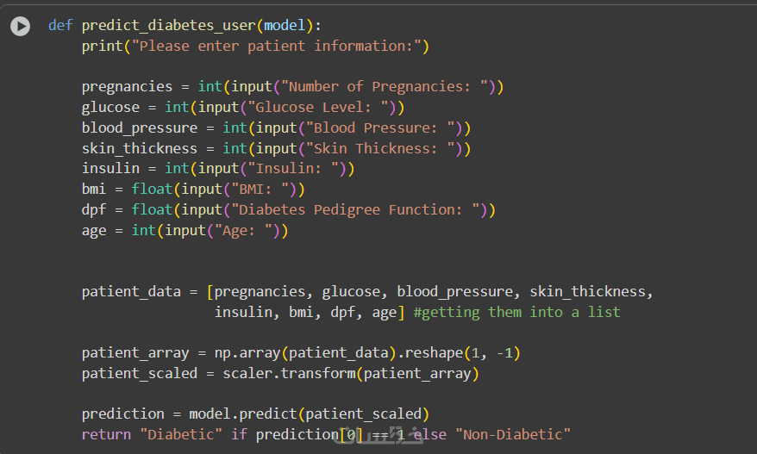The image size is (757, 454).
Task: Run the code cell
Action: [x=20, y=27]
